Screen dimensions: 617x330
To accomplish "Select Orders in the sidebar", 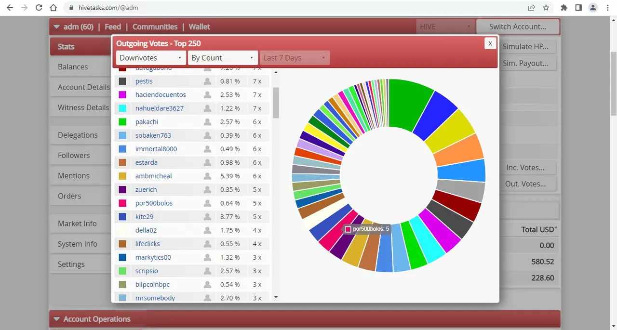I will [x=81, y=196].
